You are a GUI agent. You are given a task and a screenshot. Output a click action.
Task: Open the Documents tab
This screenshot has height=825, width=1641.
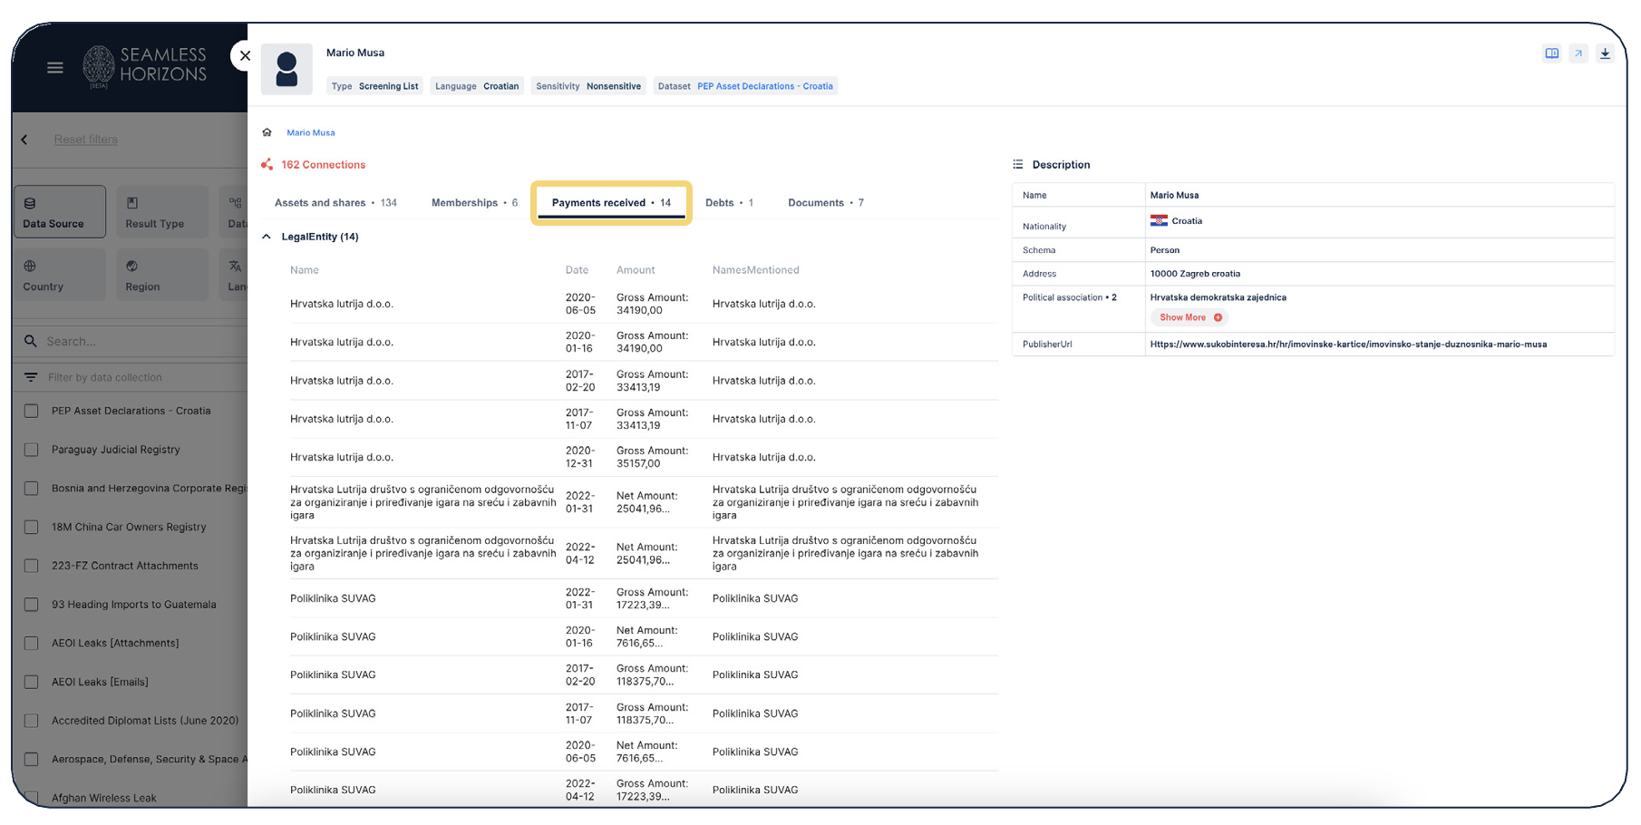[825, 203]
